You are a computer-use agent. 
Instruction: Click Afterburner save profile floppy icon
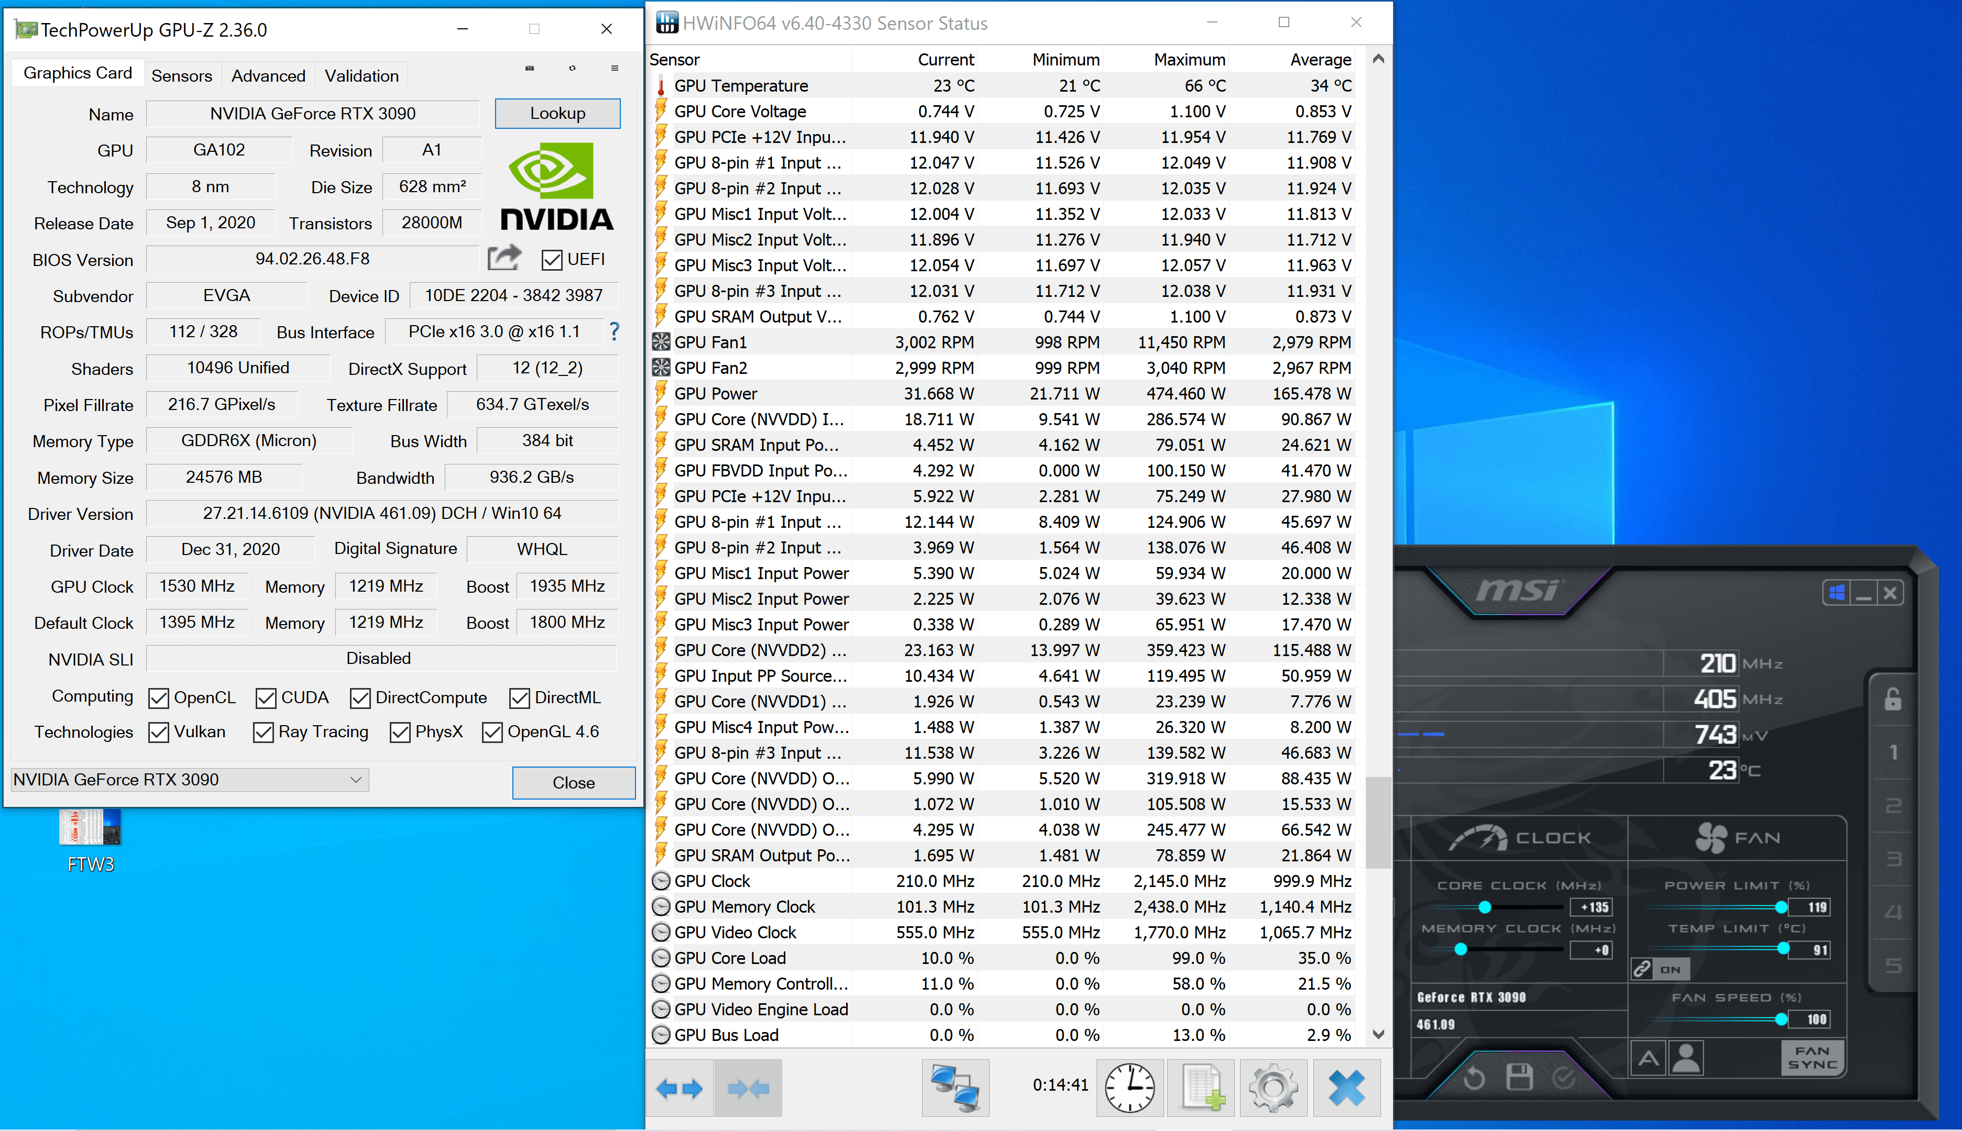pos(1519,1078)
